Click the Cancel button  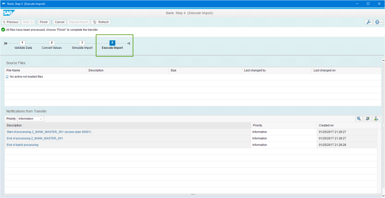tap(59, 22)
